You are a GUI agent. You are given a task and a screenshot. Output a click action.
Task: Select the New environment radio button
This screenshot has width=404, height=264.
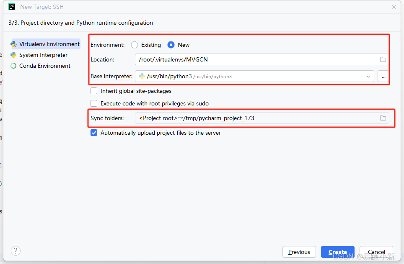click(x=171, y=45)
